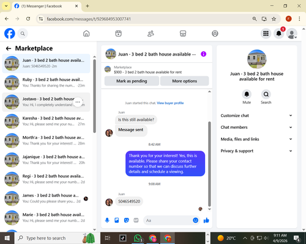
Task: Open conversation info purple icon
Action: (x=203, y=54)
